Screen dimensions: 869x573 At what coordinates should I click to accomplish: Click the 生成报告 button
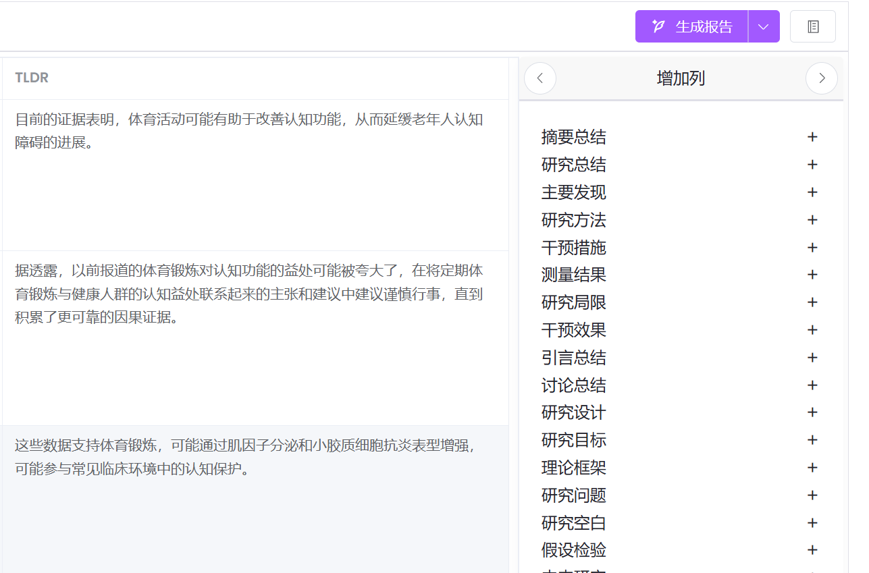coord(691,26)
